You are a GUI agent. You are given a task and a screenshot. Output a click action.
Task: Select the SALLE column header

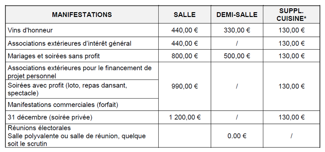pyautogui.click(x=185, y=15)
